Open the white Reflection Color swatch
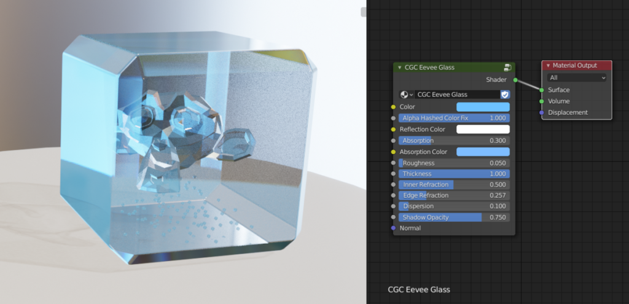Image resolution: width=629 pixels, height=304 pixels. [482, 129]
